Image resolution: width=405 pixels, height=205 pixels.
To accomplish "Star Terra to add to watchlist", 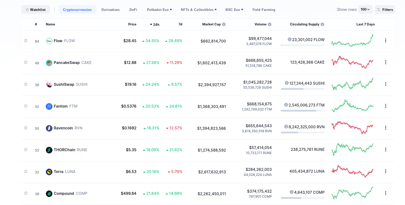I will 26,172.
